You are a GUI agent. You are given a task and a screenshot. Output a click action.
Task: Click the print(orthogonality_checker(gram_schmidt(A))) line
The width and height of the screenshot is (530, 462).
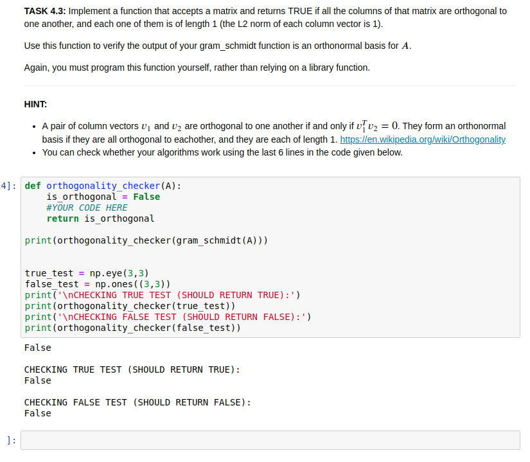(x=146, y=240)
